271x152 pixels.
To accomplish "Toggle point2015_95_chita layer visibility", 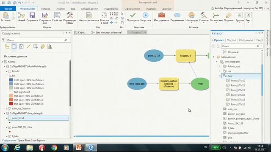I will coord(10,128).
